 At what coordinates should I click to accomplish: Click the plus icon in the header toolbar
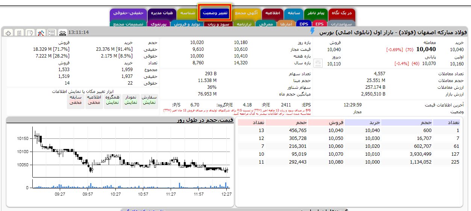(9, 33)
